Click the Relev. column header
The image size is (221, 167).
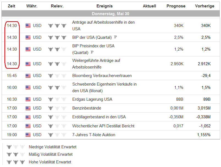click(57, 6)
